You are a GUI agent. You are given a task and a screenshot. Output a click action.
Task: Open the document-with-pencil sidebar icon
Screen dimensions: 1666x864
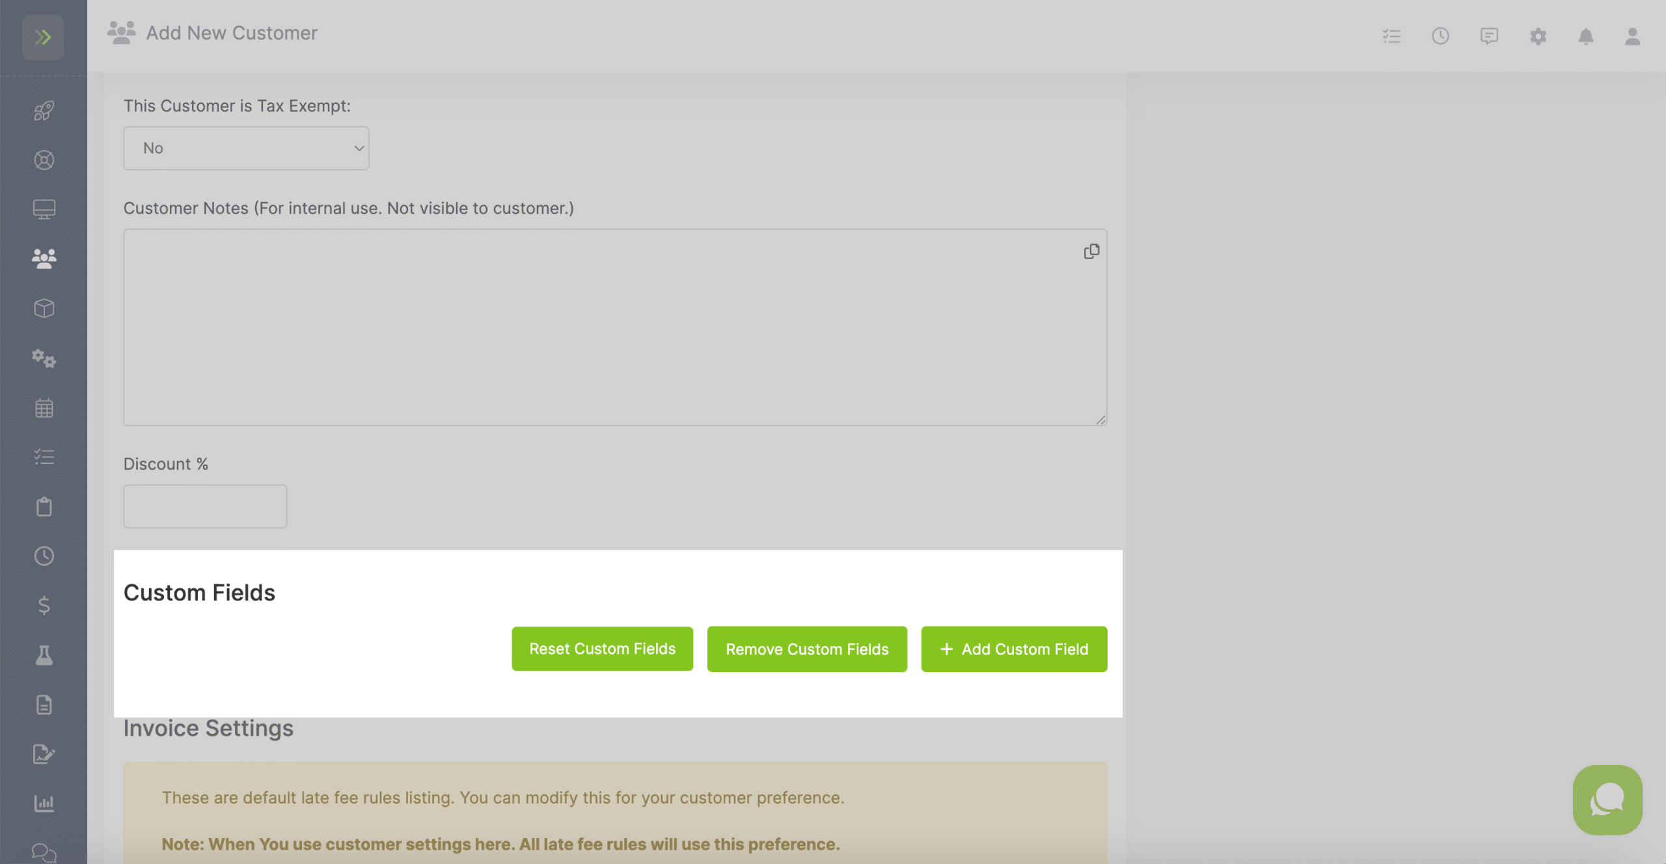click(44, 754)
